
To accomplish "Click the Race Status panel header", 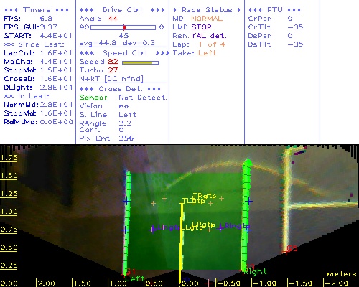I will click(207, 10).
